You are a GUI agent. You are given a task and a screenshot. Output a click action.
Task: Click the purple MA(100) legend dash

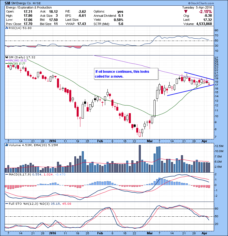(x=7, y=60)
